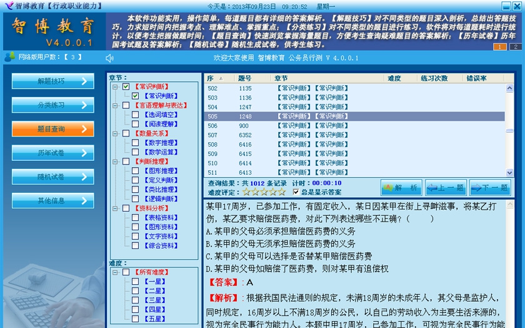Screen dimensions: 525x328
Task: Collapse the 【资料分析】 tree node
Action: [115, 208]
